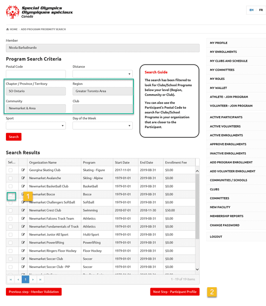Open Approve Enrollments menu item

228,144
